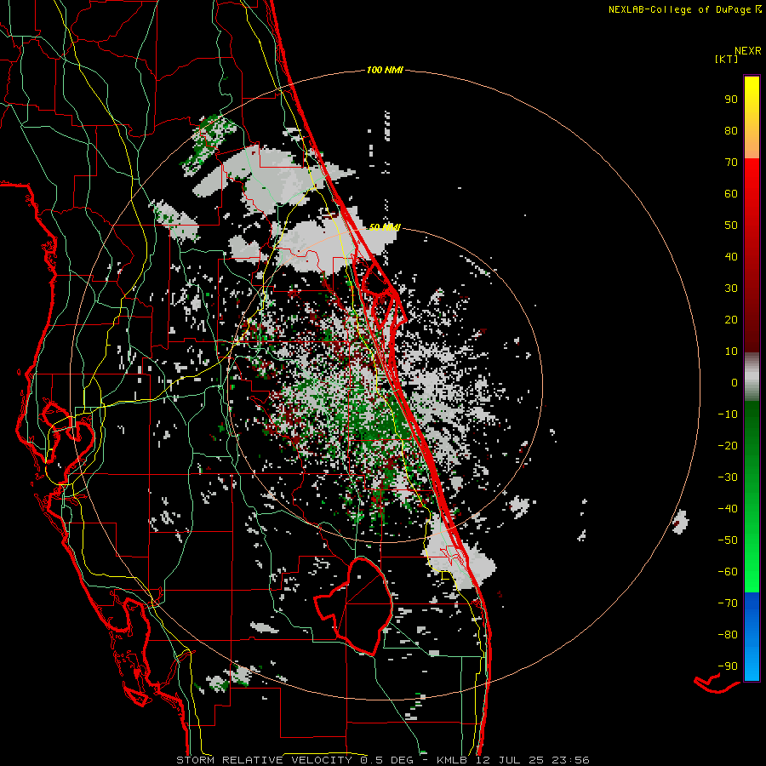Click the 80 value on the velocity scale
The image size is (766, 766).
(x=731, y=130)
